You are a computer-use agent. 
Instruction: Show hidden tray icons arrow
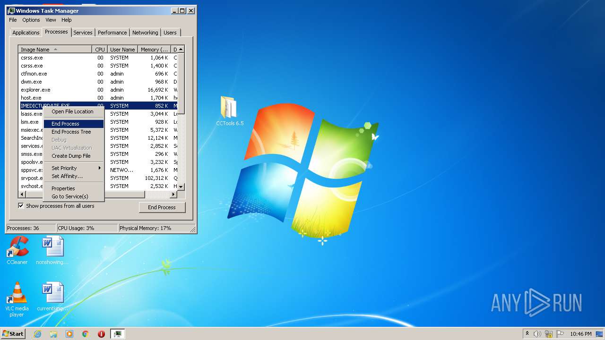pos(527,334)
